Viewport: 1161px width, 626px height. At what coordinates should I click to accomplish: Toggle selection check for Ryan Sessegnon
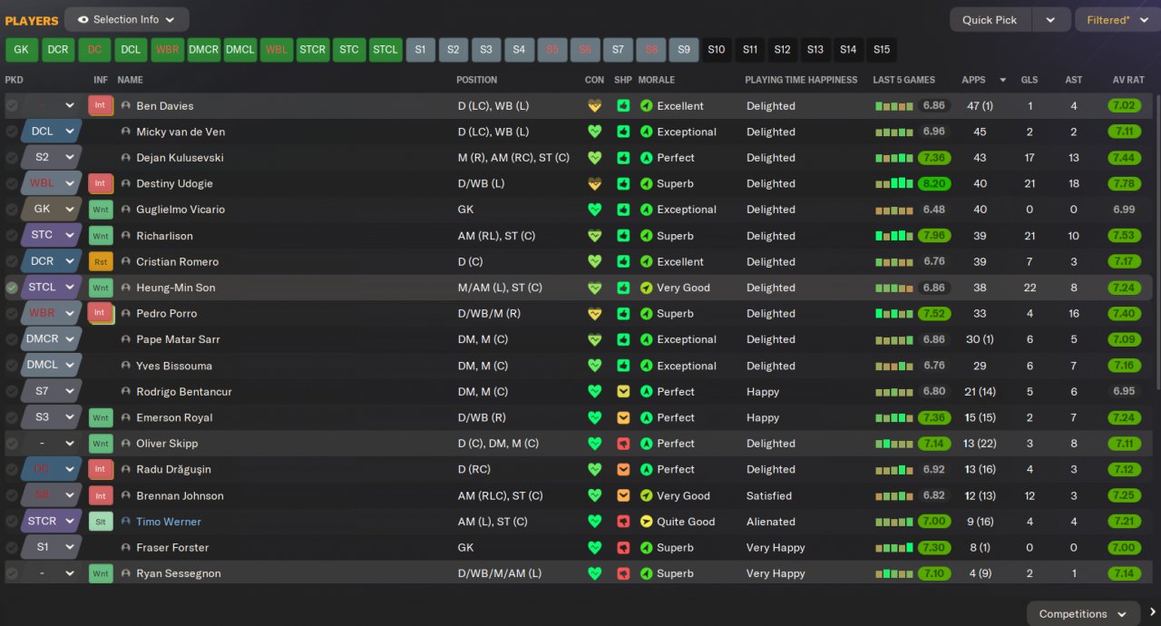pyautogui.click(x=11, y=573)
